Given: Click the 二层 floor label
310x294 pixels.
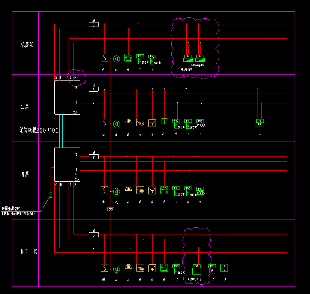Looking at the screenshot, I should click(25, 107).
